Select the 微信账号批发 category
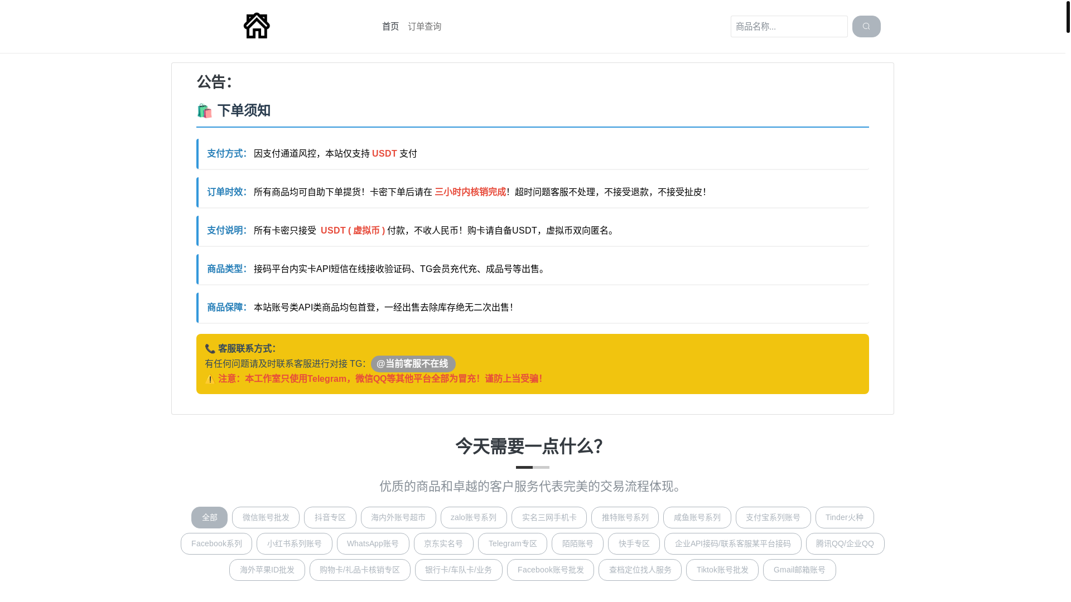This screenshot has height=602, width=1071. [266, 517]
